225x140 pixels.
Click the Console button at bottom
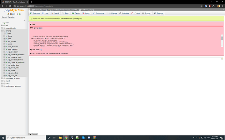click(33, 134)
